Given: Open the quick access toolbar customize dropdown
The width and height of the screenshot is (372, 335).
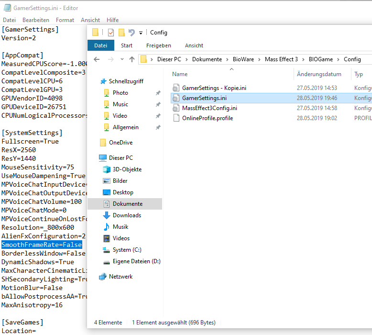Looking at the screenshot, I should click(x=141, y=33).
